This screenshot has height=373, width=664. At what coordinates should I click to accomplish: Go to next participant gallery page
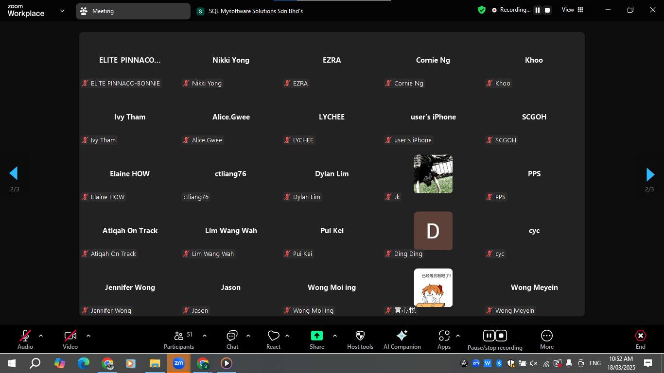click(650, 174)
